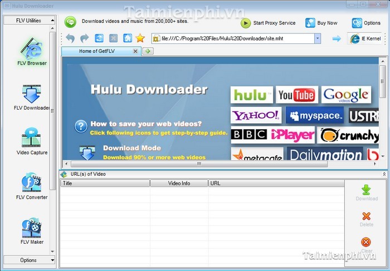Click the Yahoo! logo
Viewport: 390px width, 271px height.
click(256, 115)
